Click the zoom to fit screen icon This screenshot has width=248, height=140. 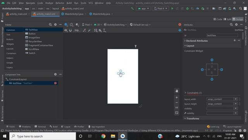tap(177, 113)
